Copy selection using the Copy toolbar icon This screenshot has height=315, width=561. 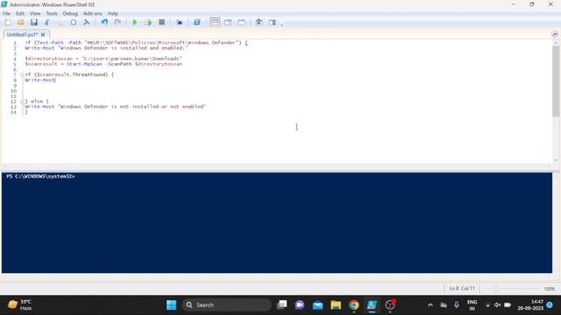(x=60, y=23)
